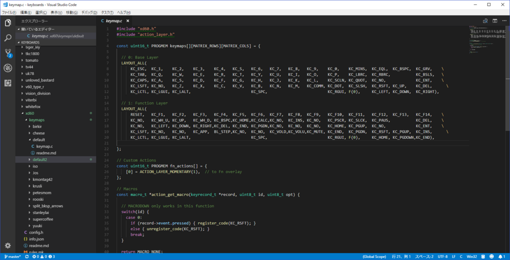This screenshot has height=260, width=510.
Task: Expand the default2 folder
Action: pos(29,160)
